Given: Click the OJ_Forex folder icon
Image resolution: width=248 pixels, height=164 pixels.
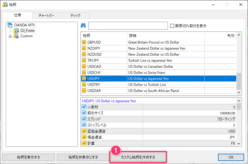Looking at the screenshot, I should (16, 30).
